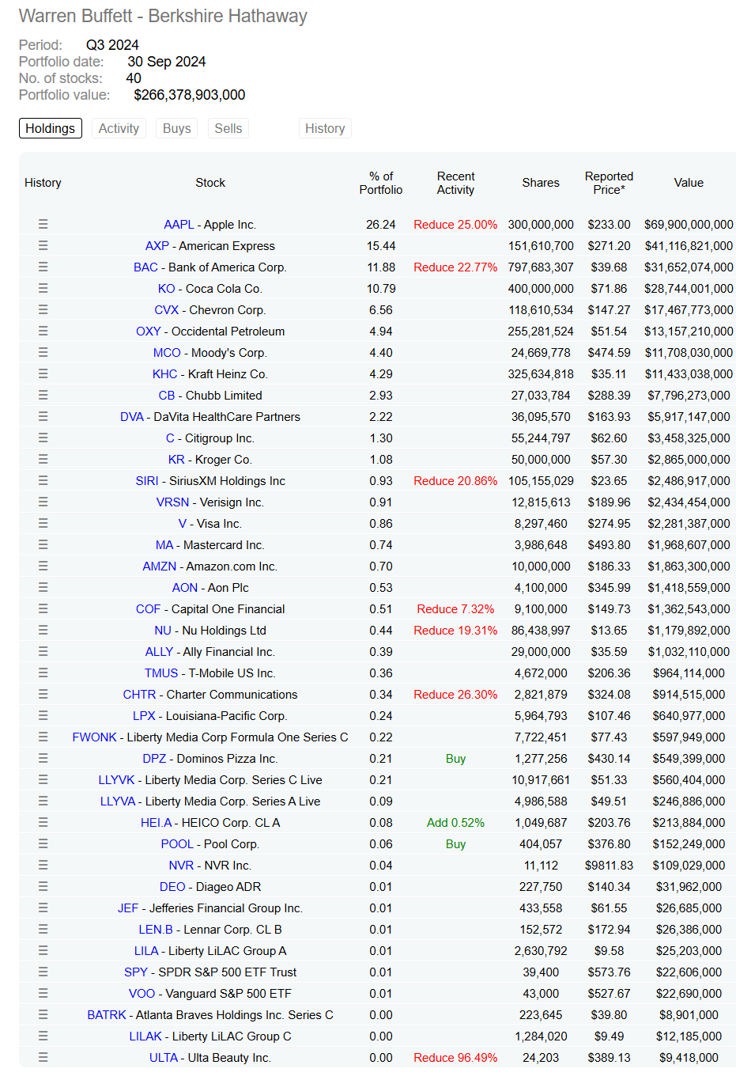Click history icon for Dominos Pizza row
The width and height of the screenshot is (736, 1080).
43,759
